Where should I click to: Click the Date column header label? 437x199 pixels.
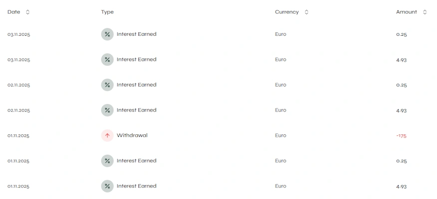[x=13, y=12]
